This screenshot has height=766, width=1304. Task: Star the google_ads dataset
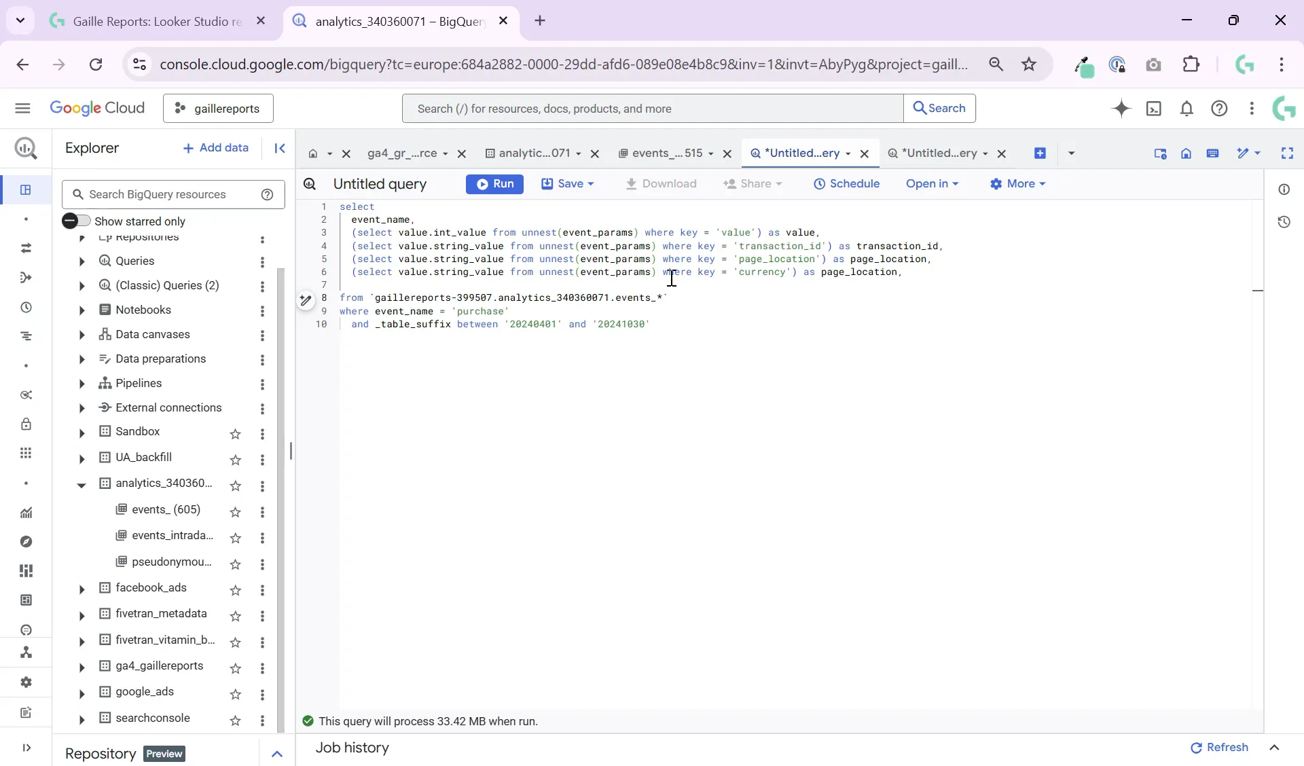point(236,694)
